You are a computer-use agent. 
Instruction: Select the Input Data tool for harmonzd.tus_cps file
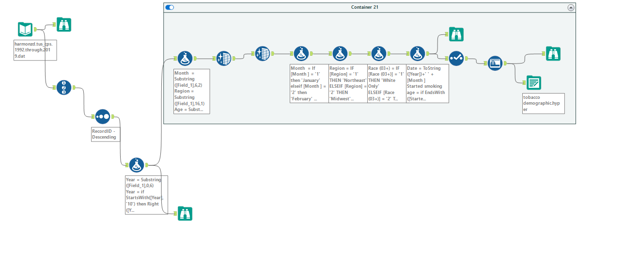[25, 30]
